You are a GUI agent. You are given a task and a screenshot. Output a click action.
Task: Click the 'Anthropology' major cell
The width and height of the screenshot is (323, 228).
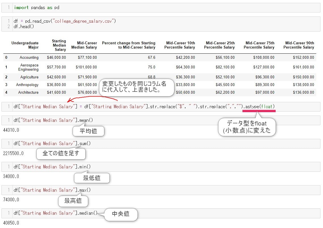(28, 85)
